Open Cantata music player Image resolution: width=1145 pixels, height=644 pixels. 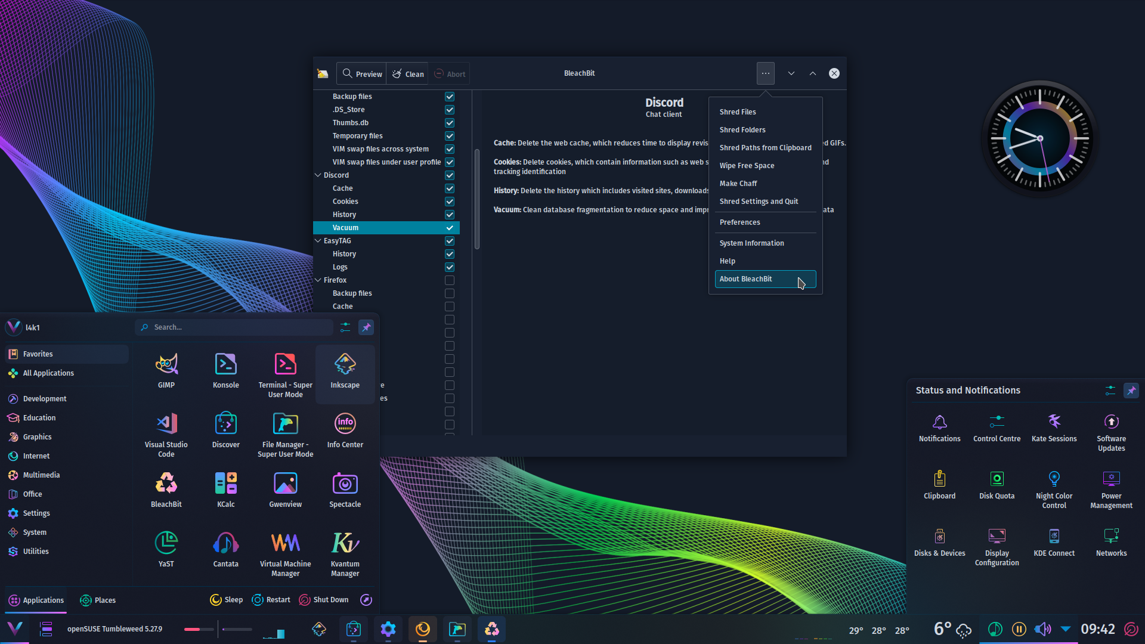226,550
